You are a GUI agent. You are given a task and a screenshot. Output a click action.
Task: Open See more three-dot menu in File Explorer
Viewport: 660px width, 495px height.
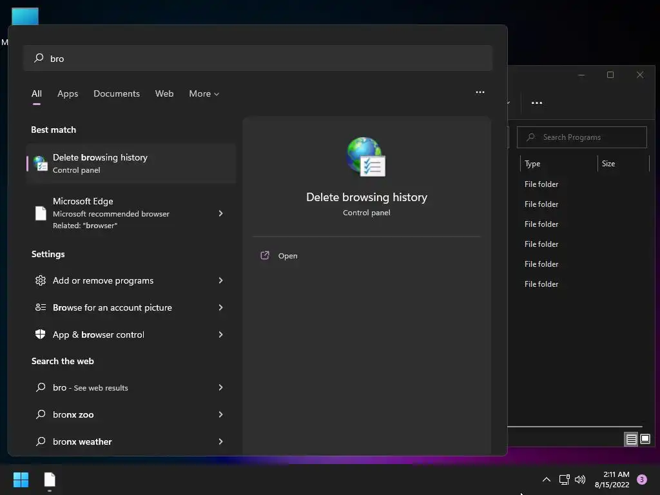coord(537,102)
